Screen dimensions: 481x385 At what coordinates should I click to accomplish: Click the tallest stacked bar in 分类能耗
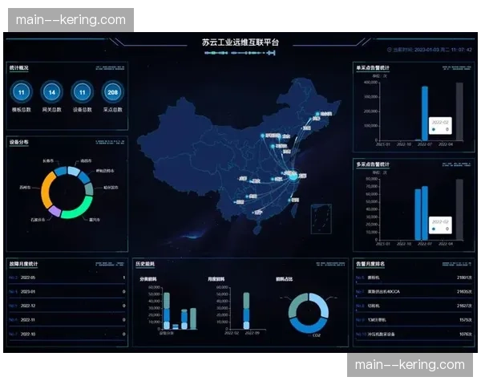coord(167,310)
